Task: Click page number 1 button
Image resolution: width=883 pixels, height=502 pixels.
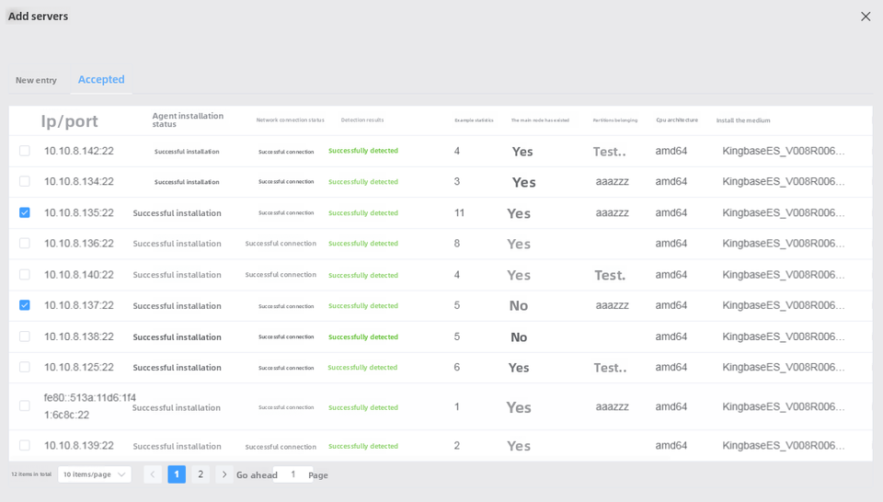Action: click(x=177, y=474)
